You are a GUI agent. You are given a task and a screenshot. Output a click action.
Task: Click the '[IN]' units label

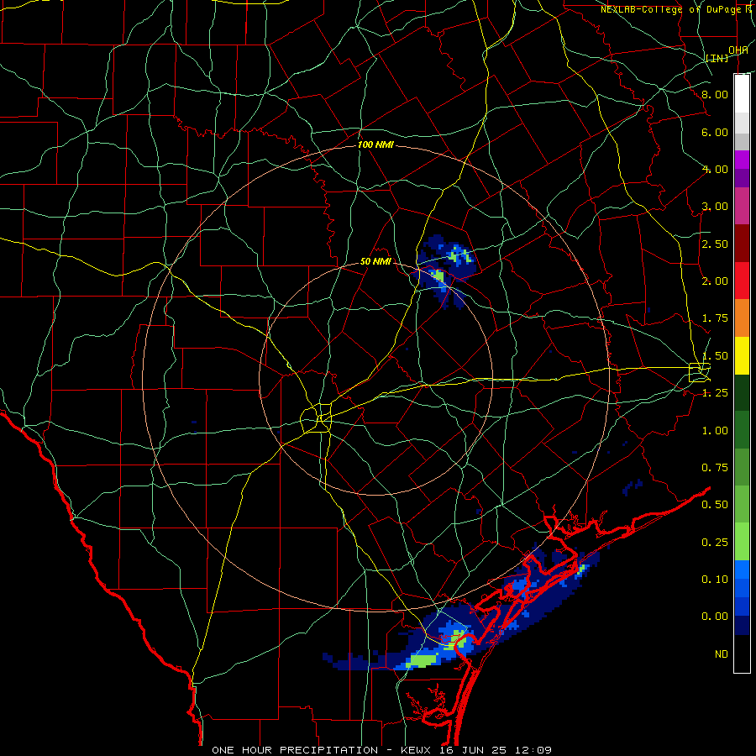pyautogui.click(x=717, y=58)
